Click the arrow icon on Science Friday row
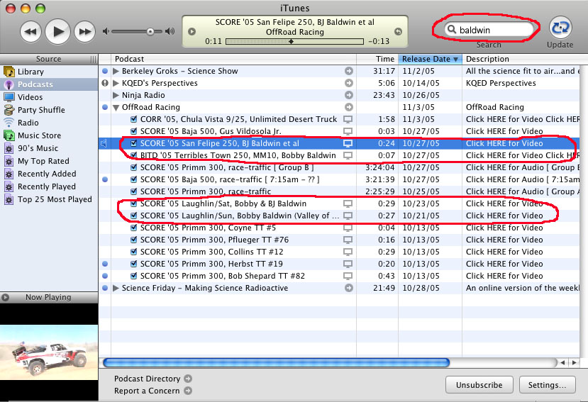Screen dimensions: 588x402 [349, 288]
